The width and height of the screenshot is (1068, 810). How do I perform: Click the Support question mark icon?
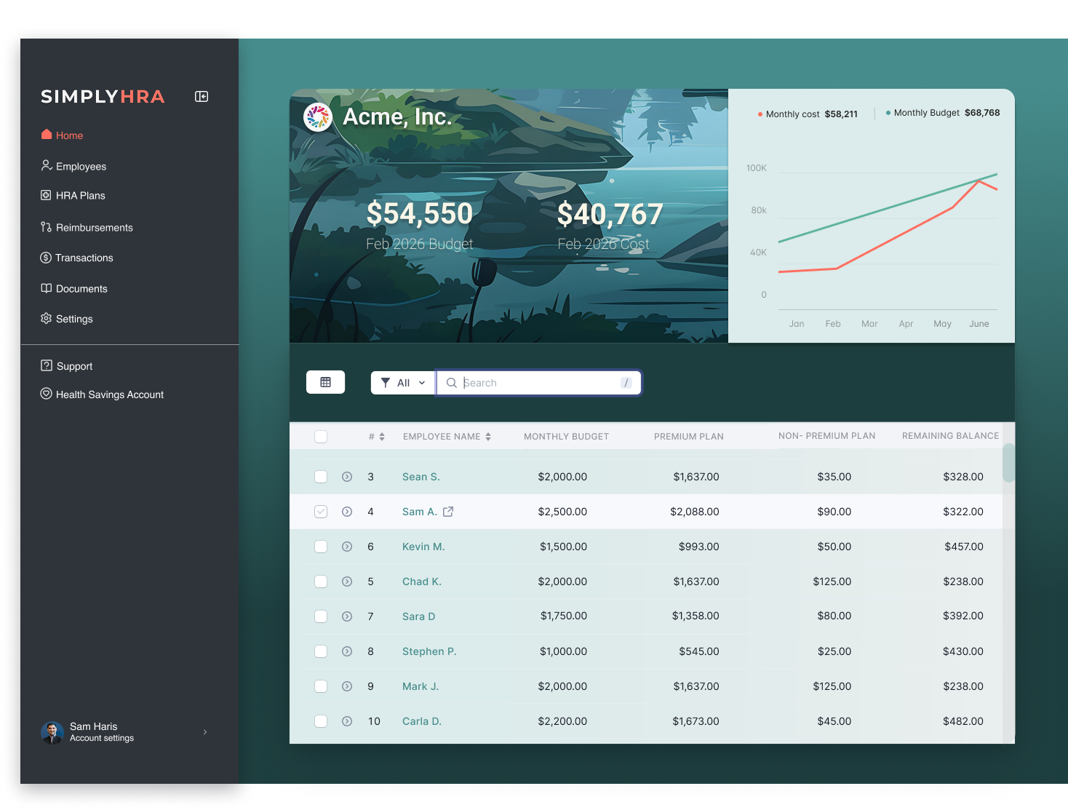(x=47, y=365)
